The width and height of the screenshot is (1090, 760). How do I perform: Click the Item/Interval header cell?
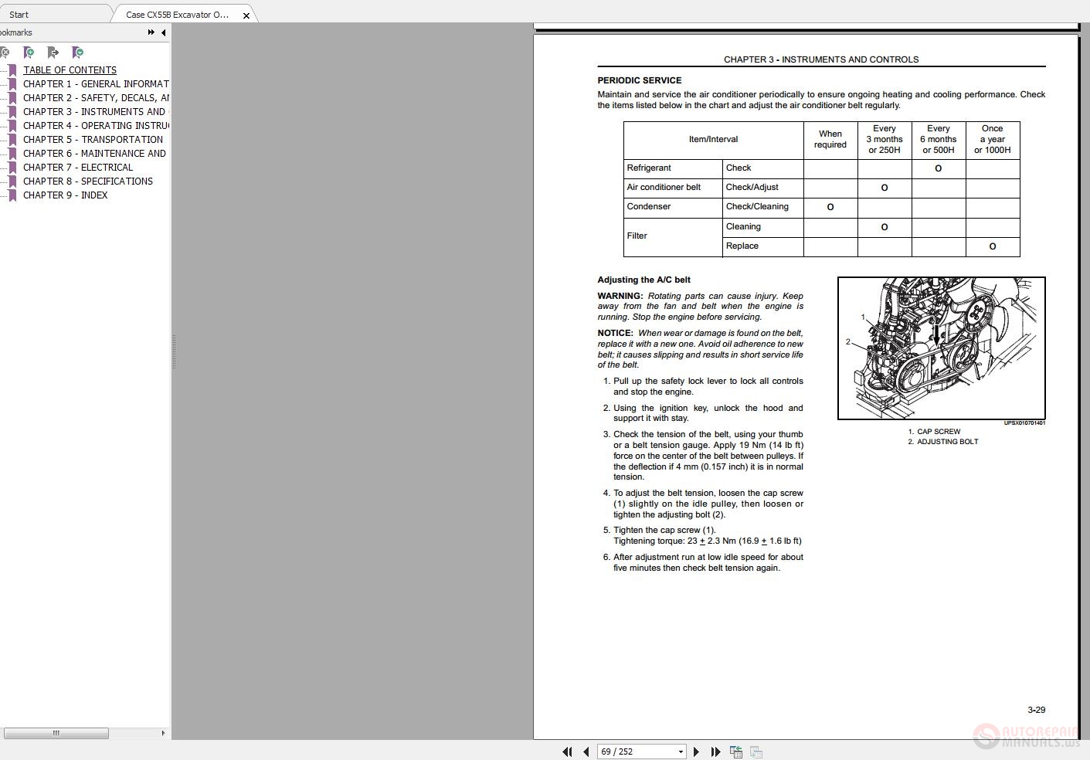click(x=713, y=140)
